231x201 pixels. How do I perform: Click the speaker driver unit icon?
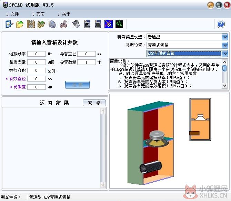[x=76, y=24]
